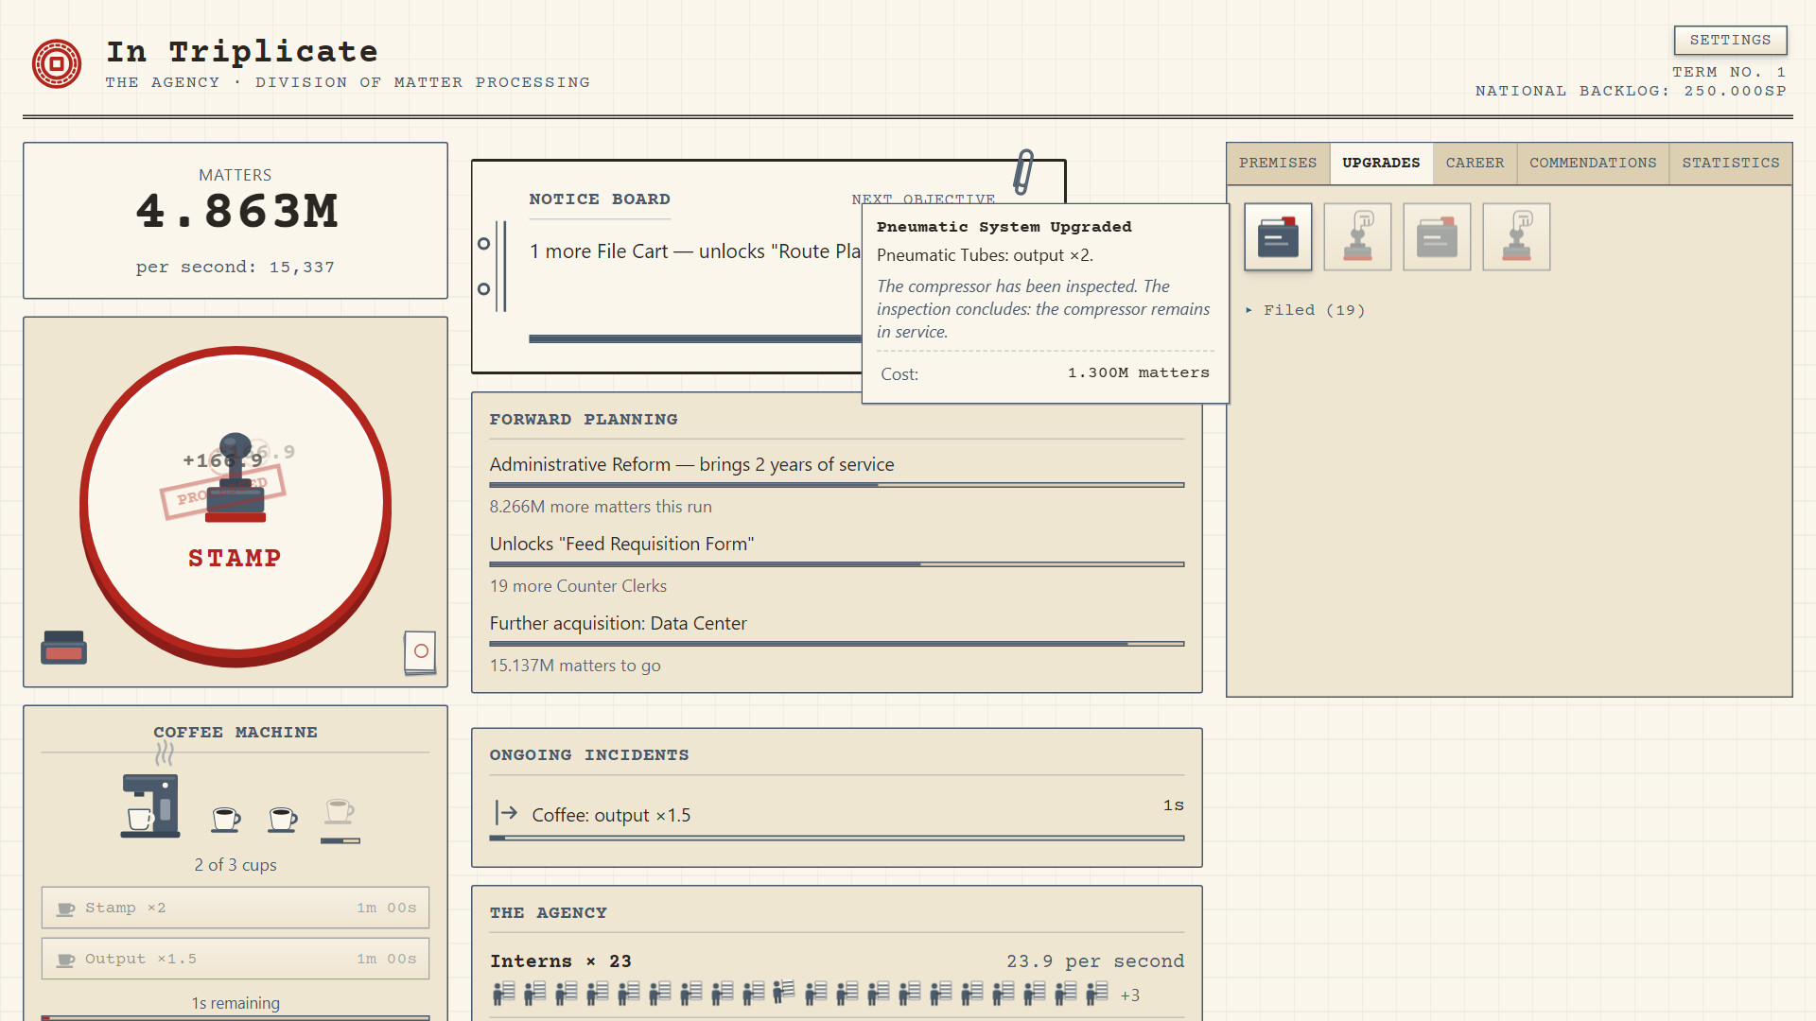1816x1021 pixels.
Task: Click the 'Coffee: output ×1.5' incident
Action: tap(611, 815)
